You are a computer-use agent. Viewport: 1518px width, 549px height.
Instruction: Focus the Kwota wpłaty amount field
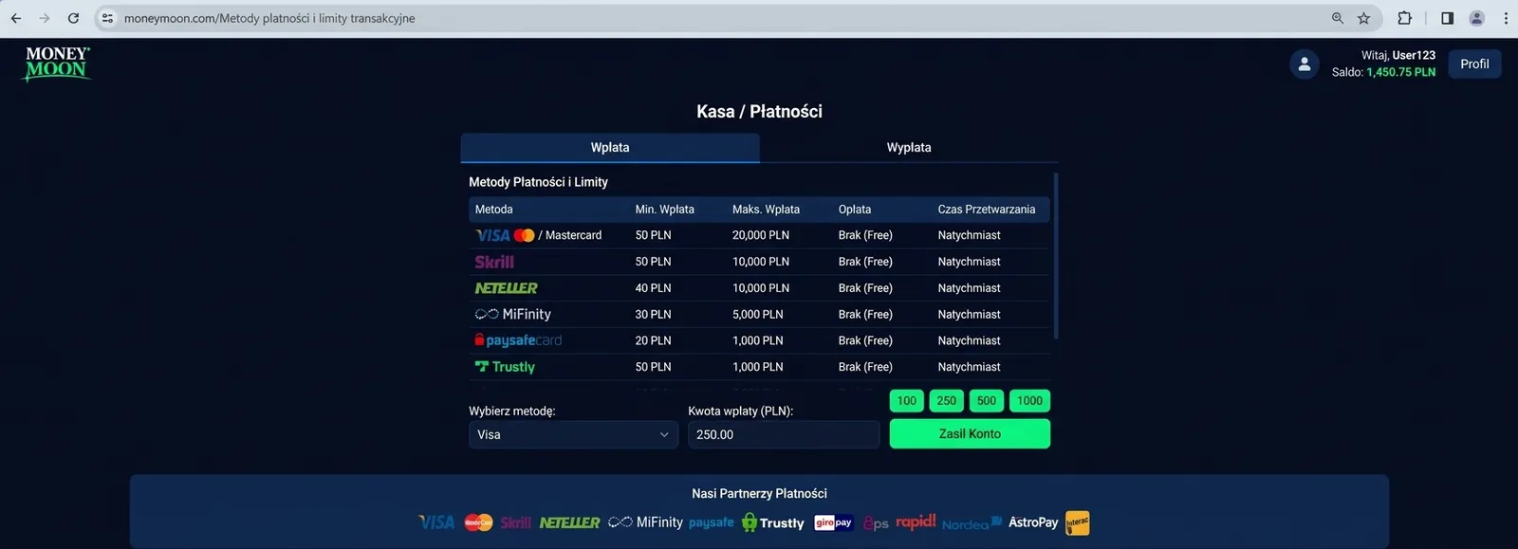784,434
